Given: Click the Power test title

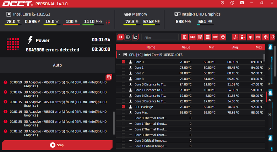Looking at the screenshot, I should tap(43, 40).
